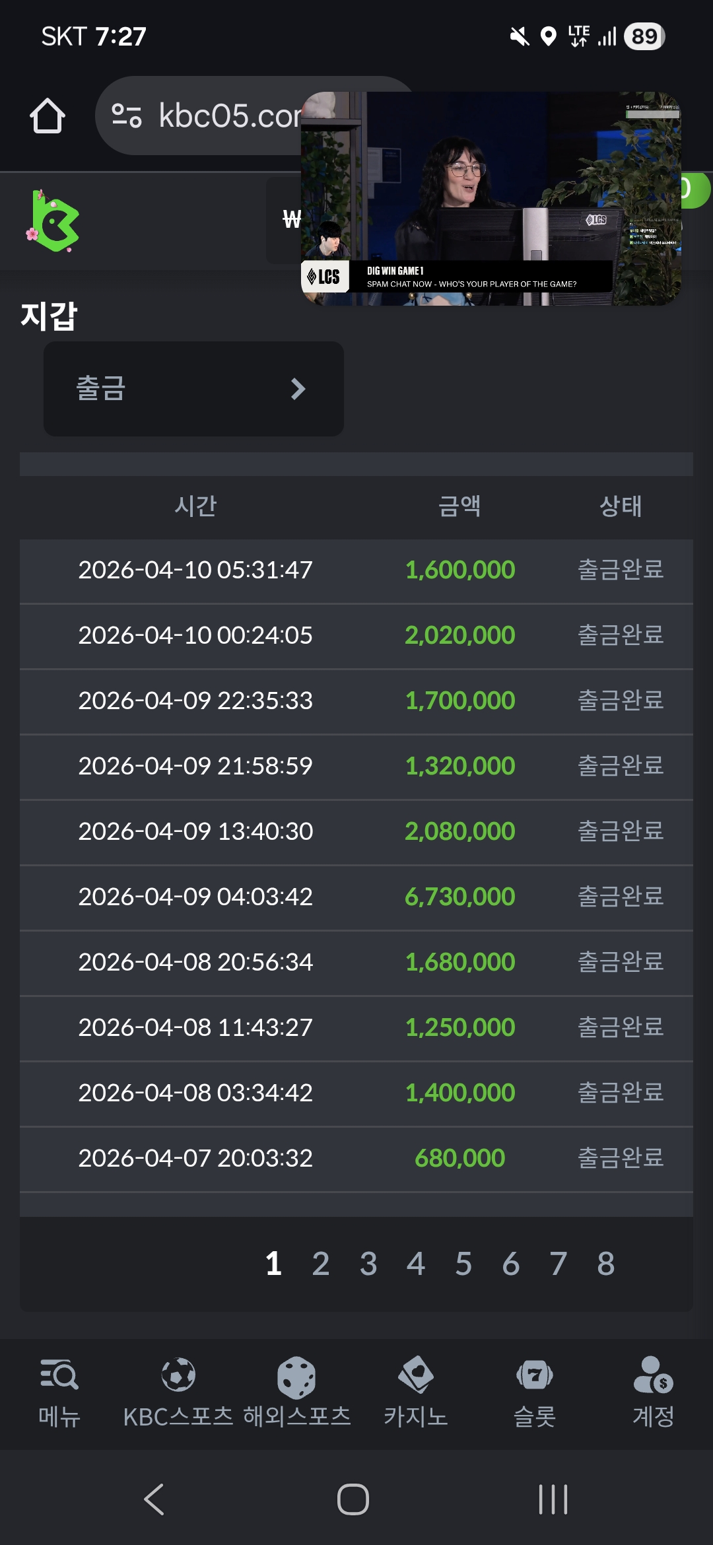Viewport: 713px width, 1545px height.
Task: Go to page 5 of results
Action: click(463, 1264)
